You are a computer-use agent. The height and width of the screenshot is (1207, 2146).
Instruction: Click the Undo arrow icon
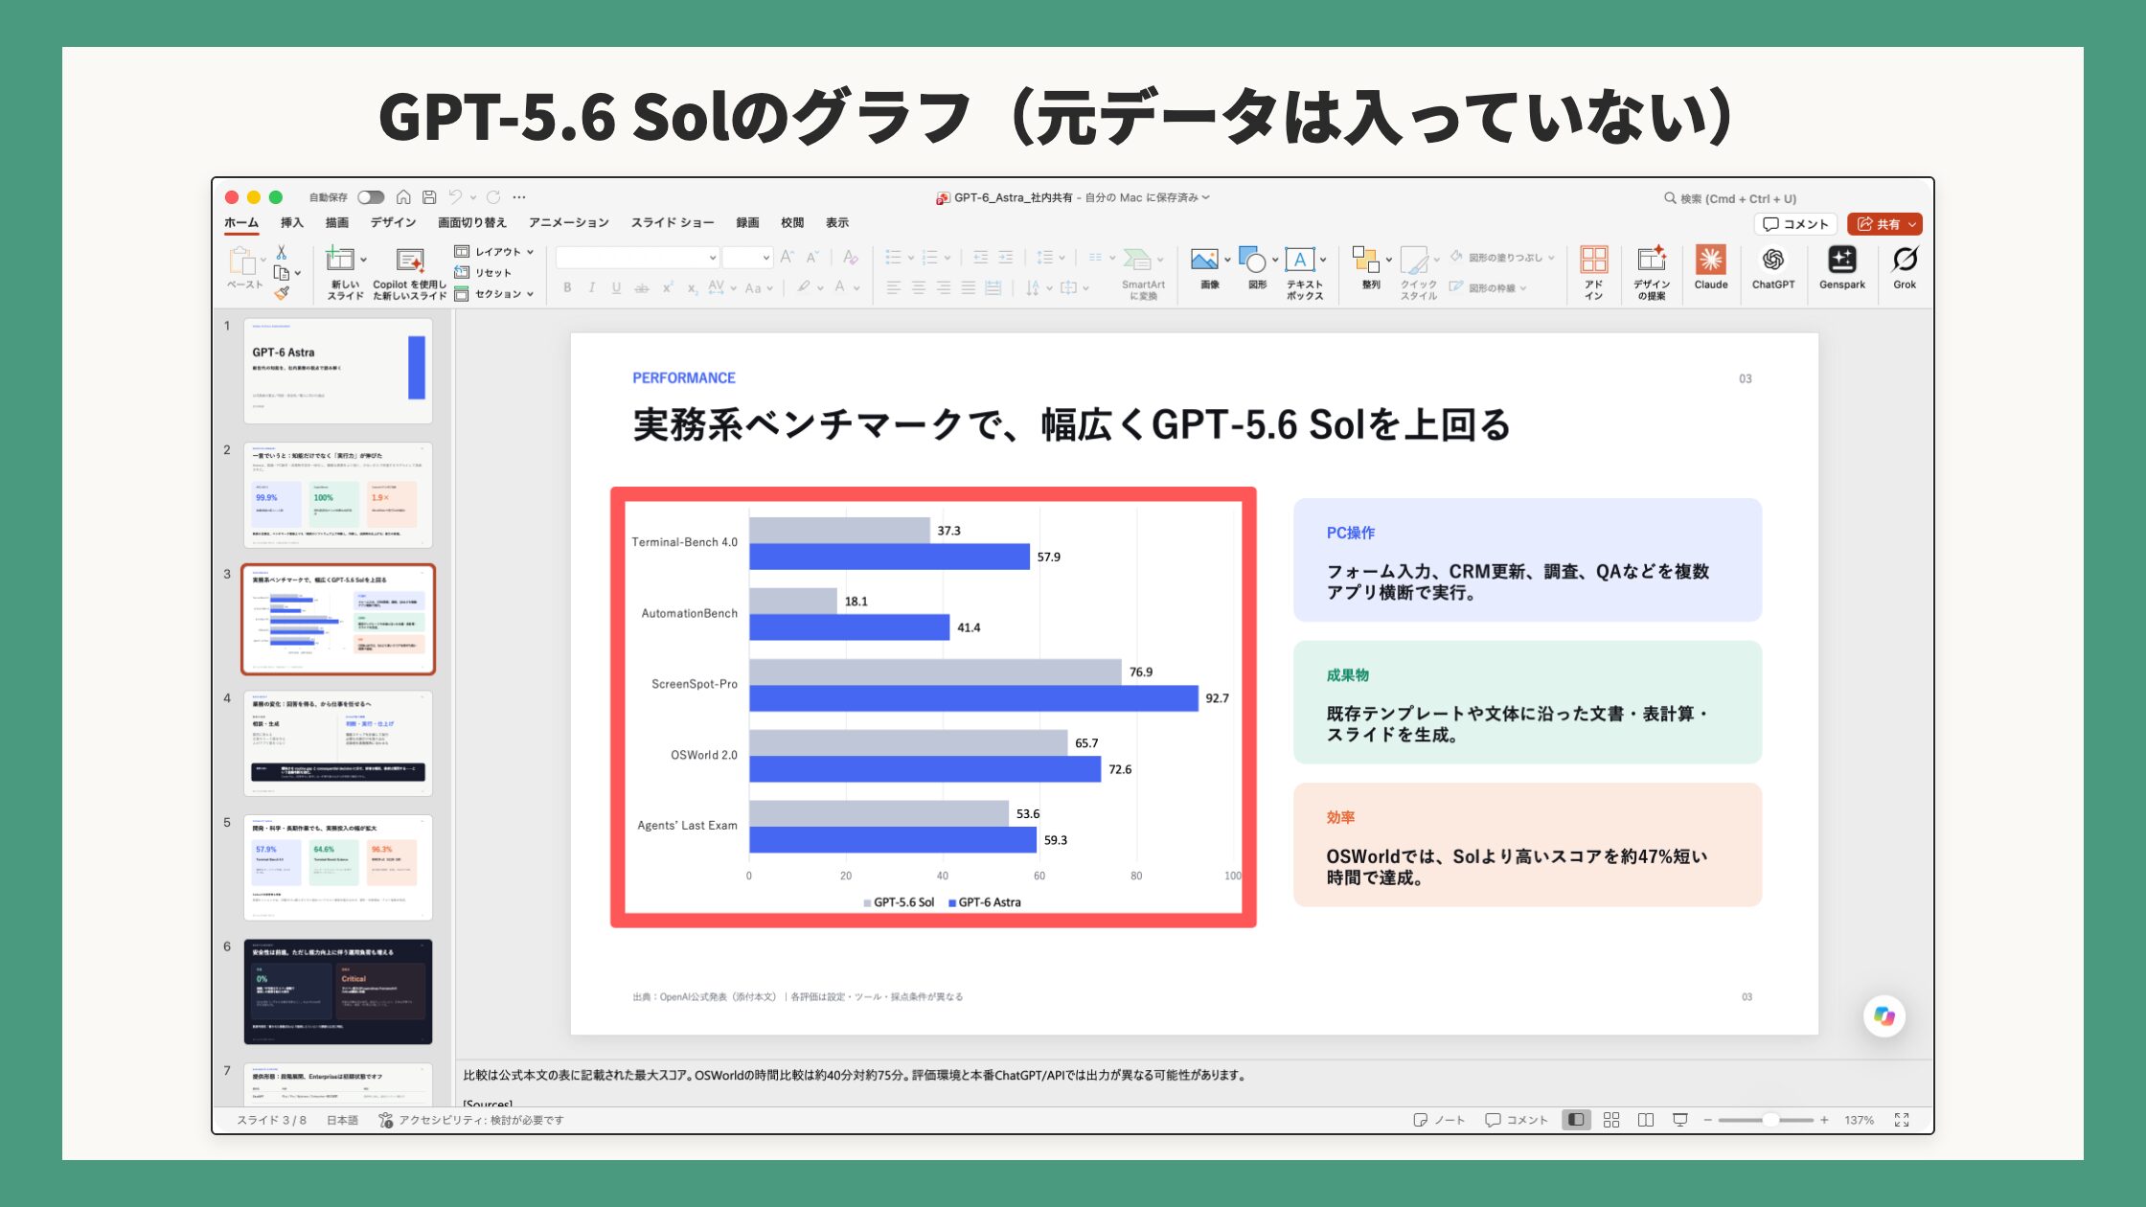(x=455, y=197)
